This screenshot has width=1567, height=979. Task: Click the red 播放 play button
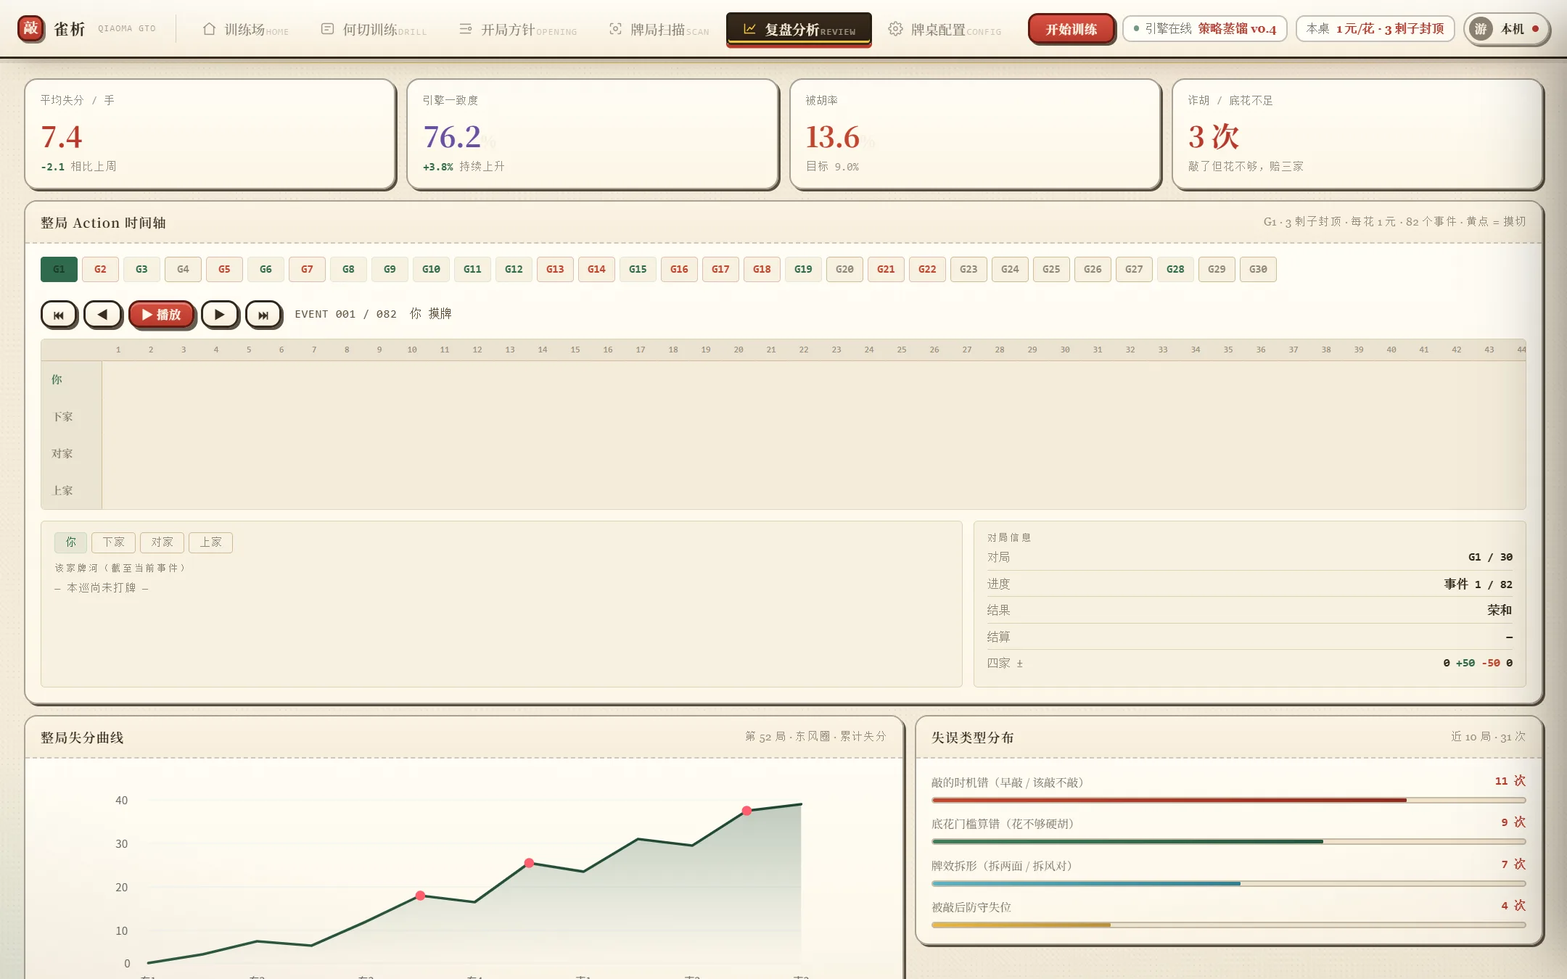click(161, 315)
